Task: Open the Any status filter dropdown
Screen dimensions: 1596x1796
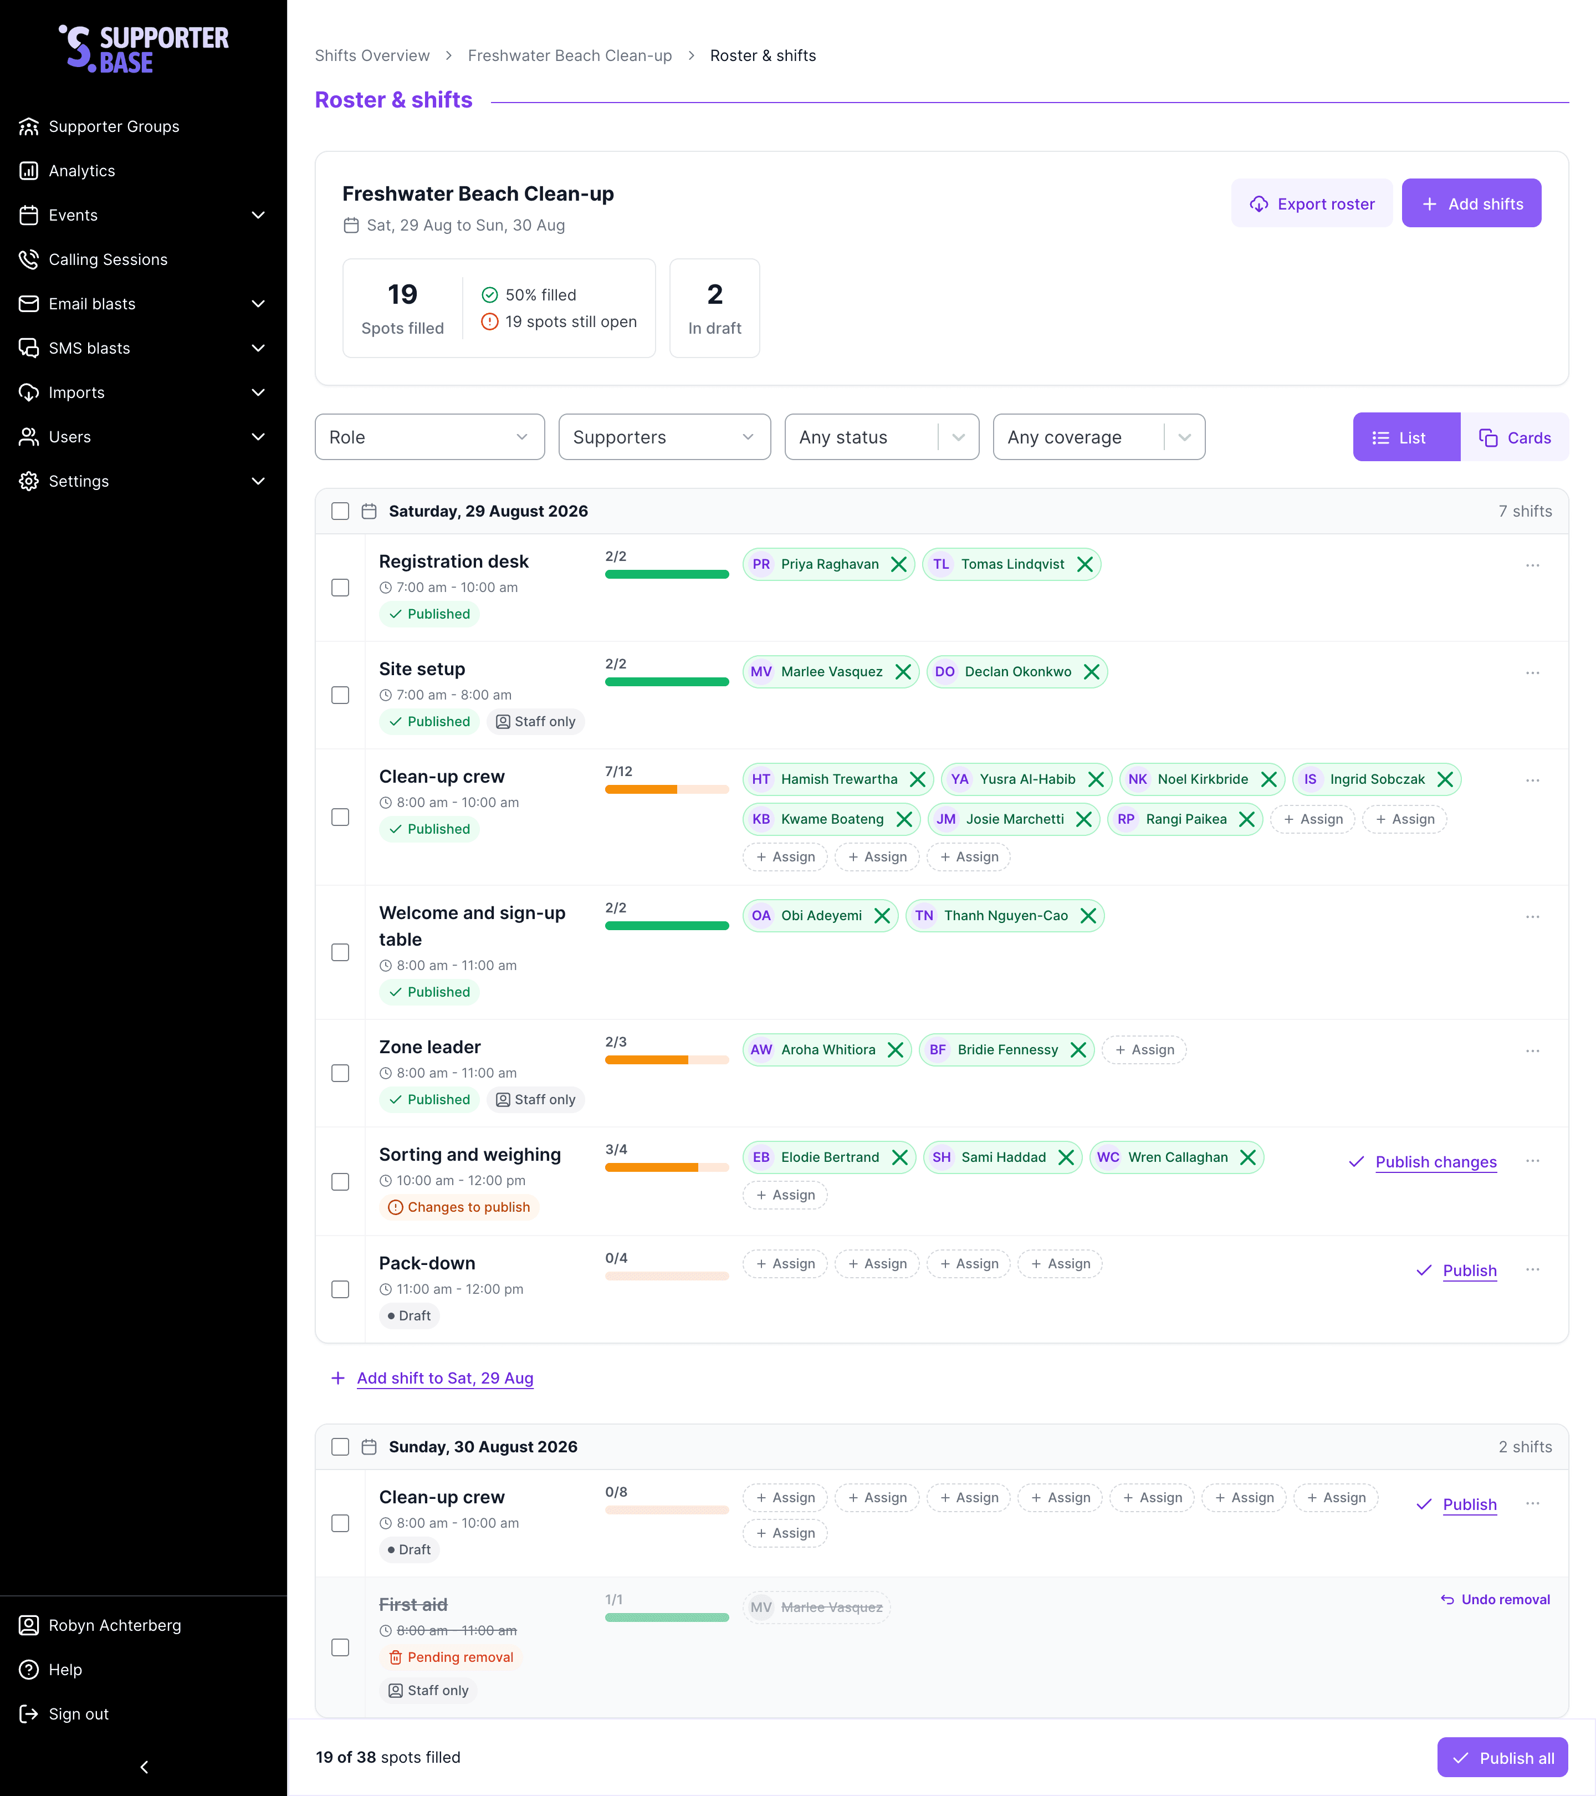Action: (x=881, y=437)
